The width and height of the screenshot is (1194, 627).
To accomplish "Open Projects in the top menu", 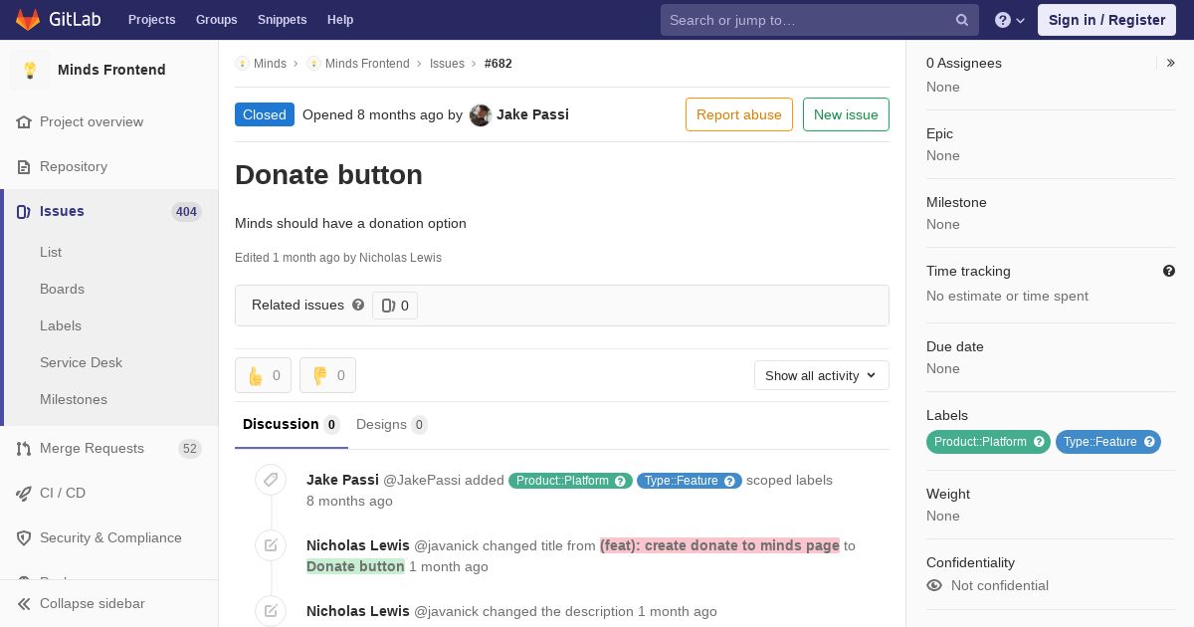I will pos(151,20).
